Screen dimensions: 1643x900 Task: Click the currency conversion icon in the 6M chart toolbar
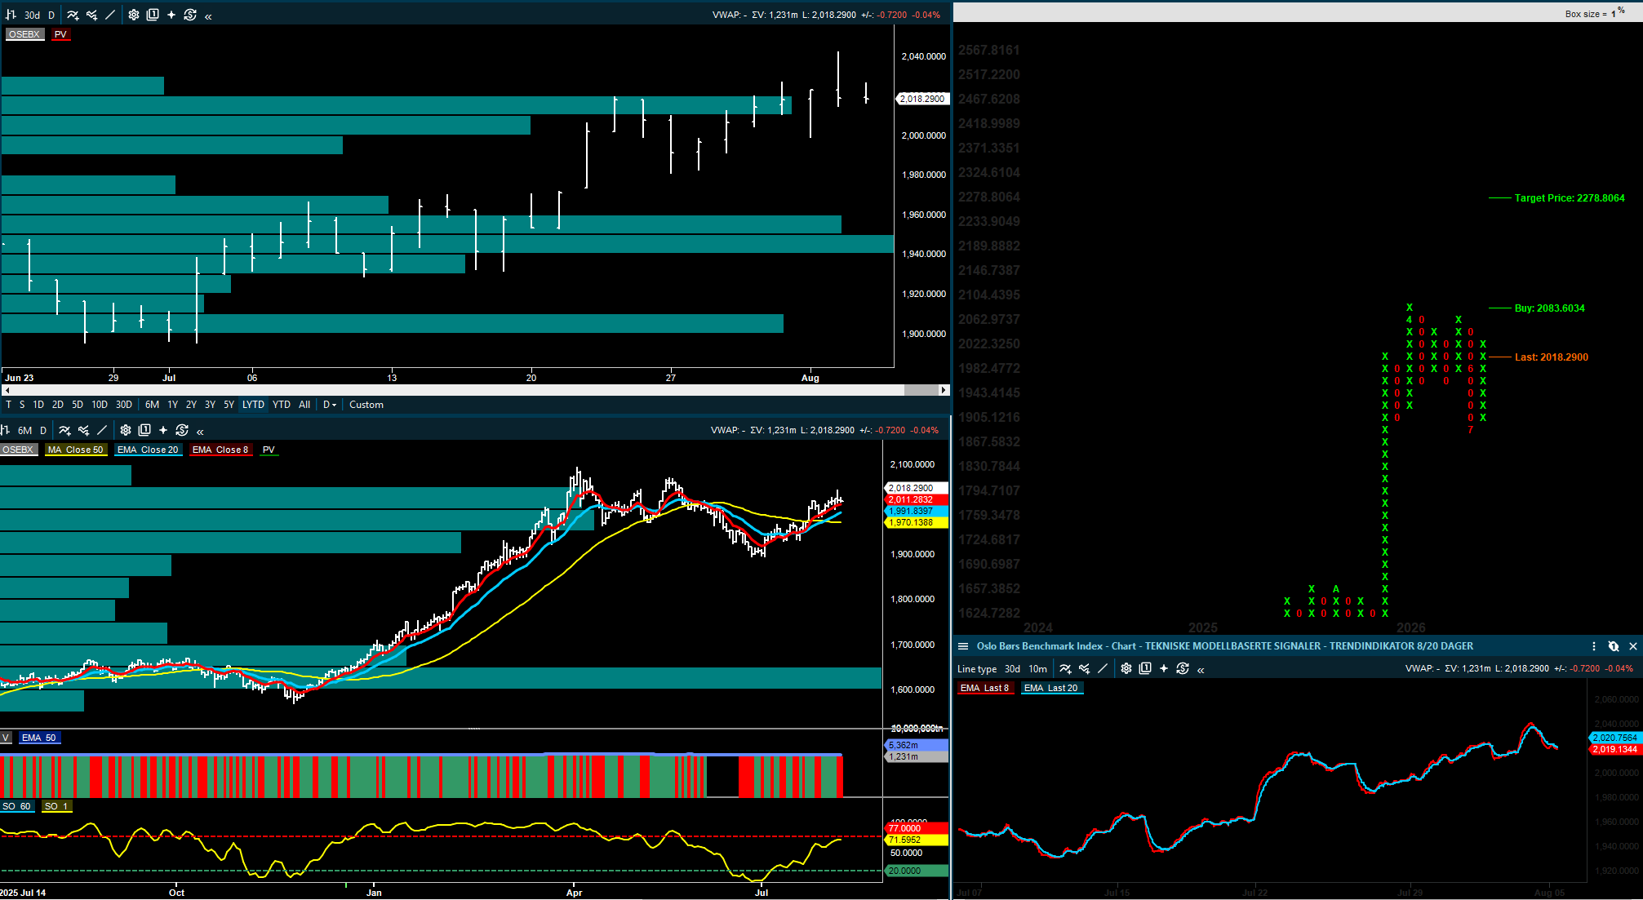[x=182, y=430]
